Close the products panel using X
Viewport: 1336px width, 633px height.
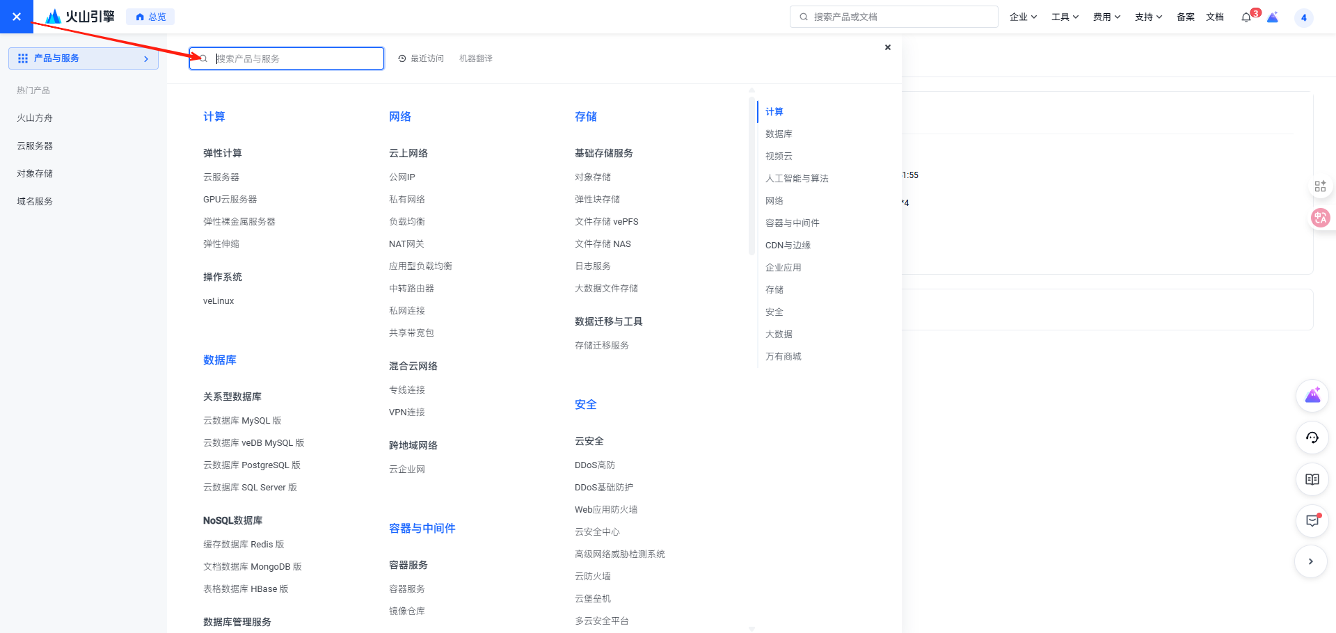[887, 47]
